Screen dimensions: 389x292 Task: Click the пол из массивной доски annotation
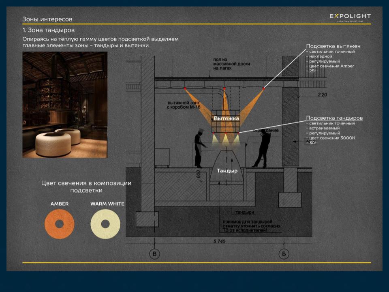[231, 64]
